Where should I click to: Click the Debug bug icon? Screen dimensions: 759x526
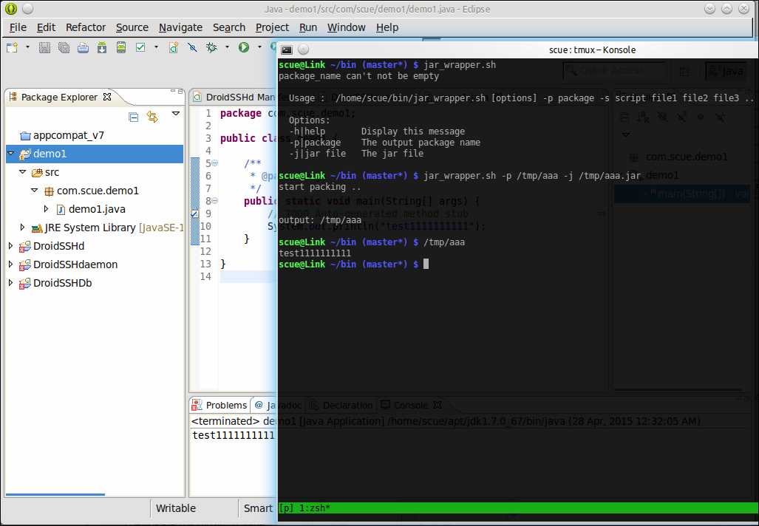click(211, 47)
